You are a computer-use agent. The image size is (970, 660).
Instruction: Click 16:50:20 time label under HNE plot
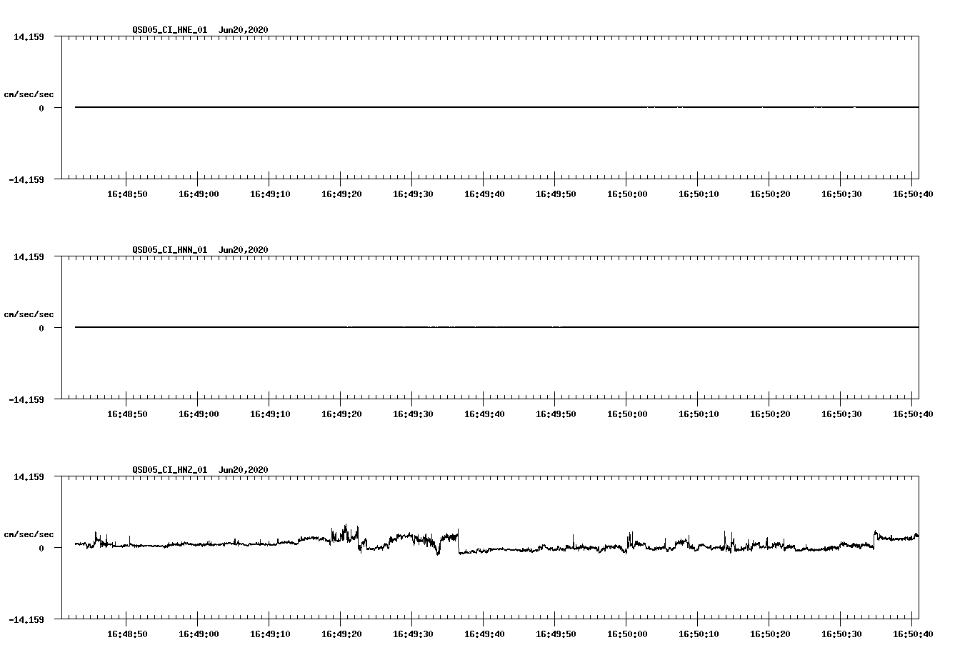pos(770,194)
